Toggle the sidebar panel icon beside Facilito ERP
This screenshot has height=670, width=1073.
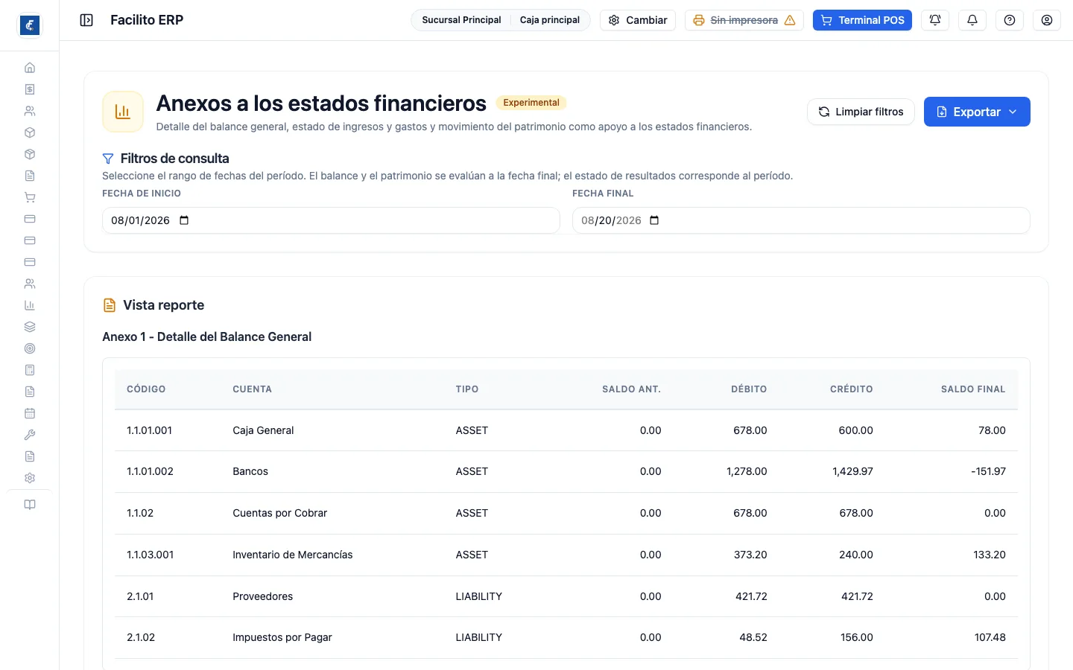[x=86, y=20]
